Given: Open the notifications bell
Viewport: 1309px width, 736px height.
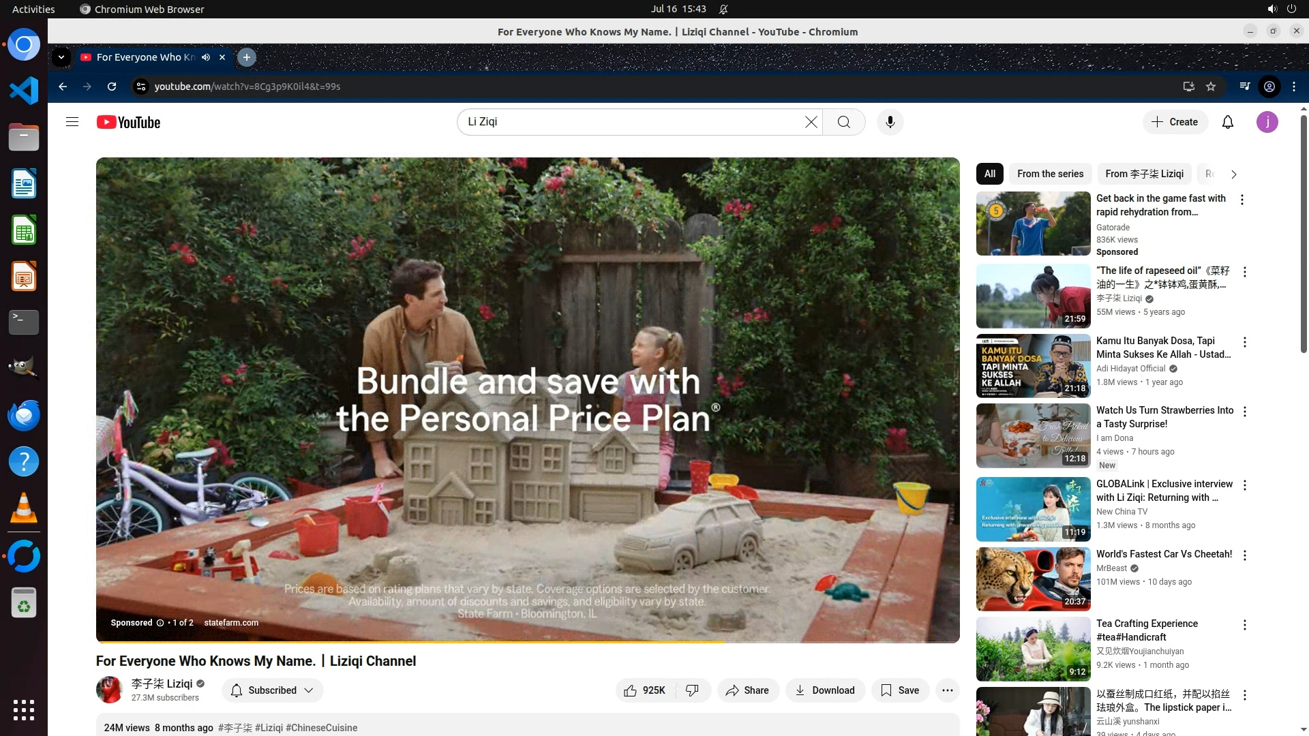Looking at the screenshot, I should (x=1227, y=122).
